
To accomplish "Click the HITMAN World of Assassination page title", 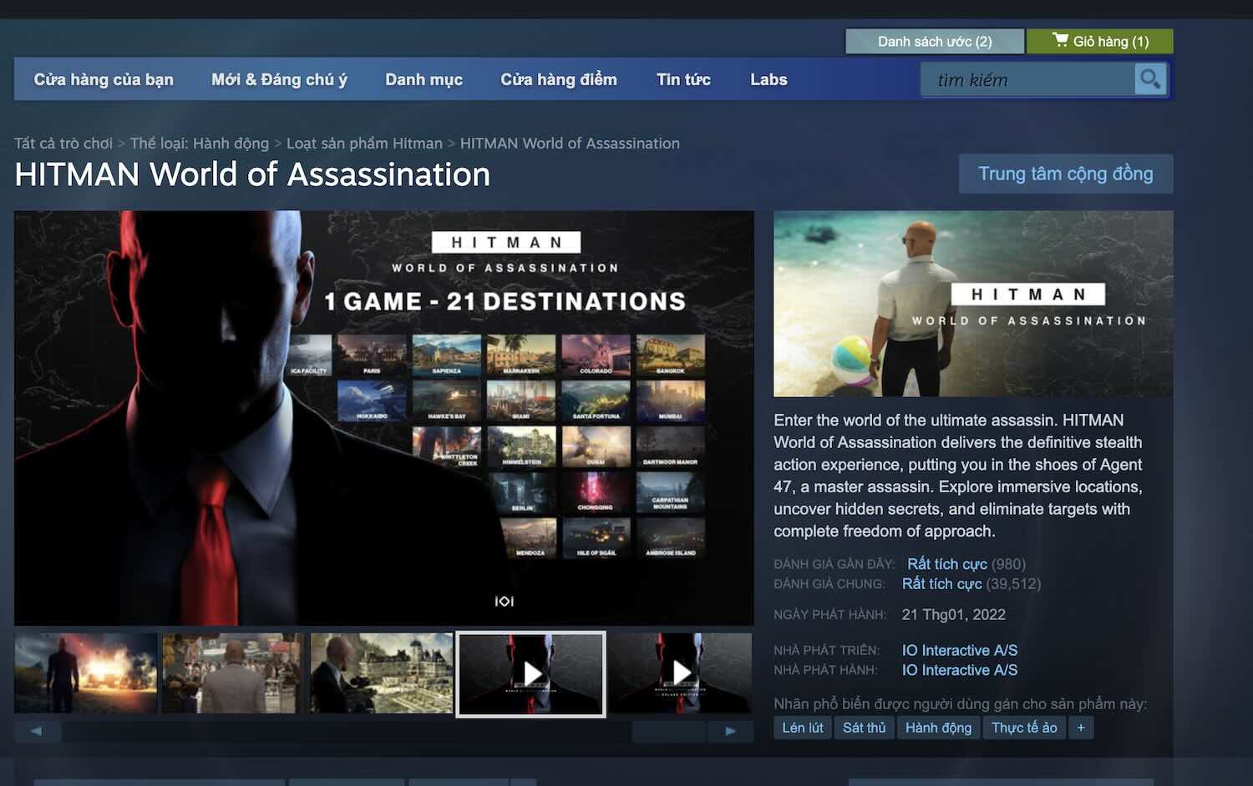I will tap(252, 174).
